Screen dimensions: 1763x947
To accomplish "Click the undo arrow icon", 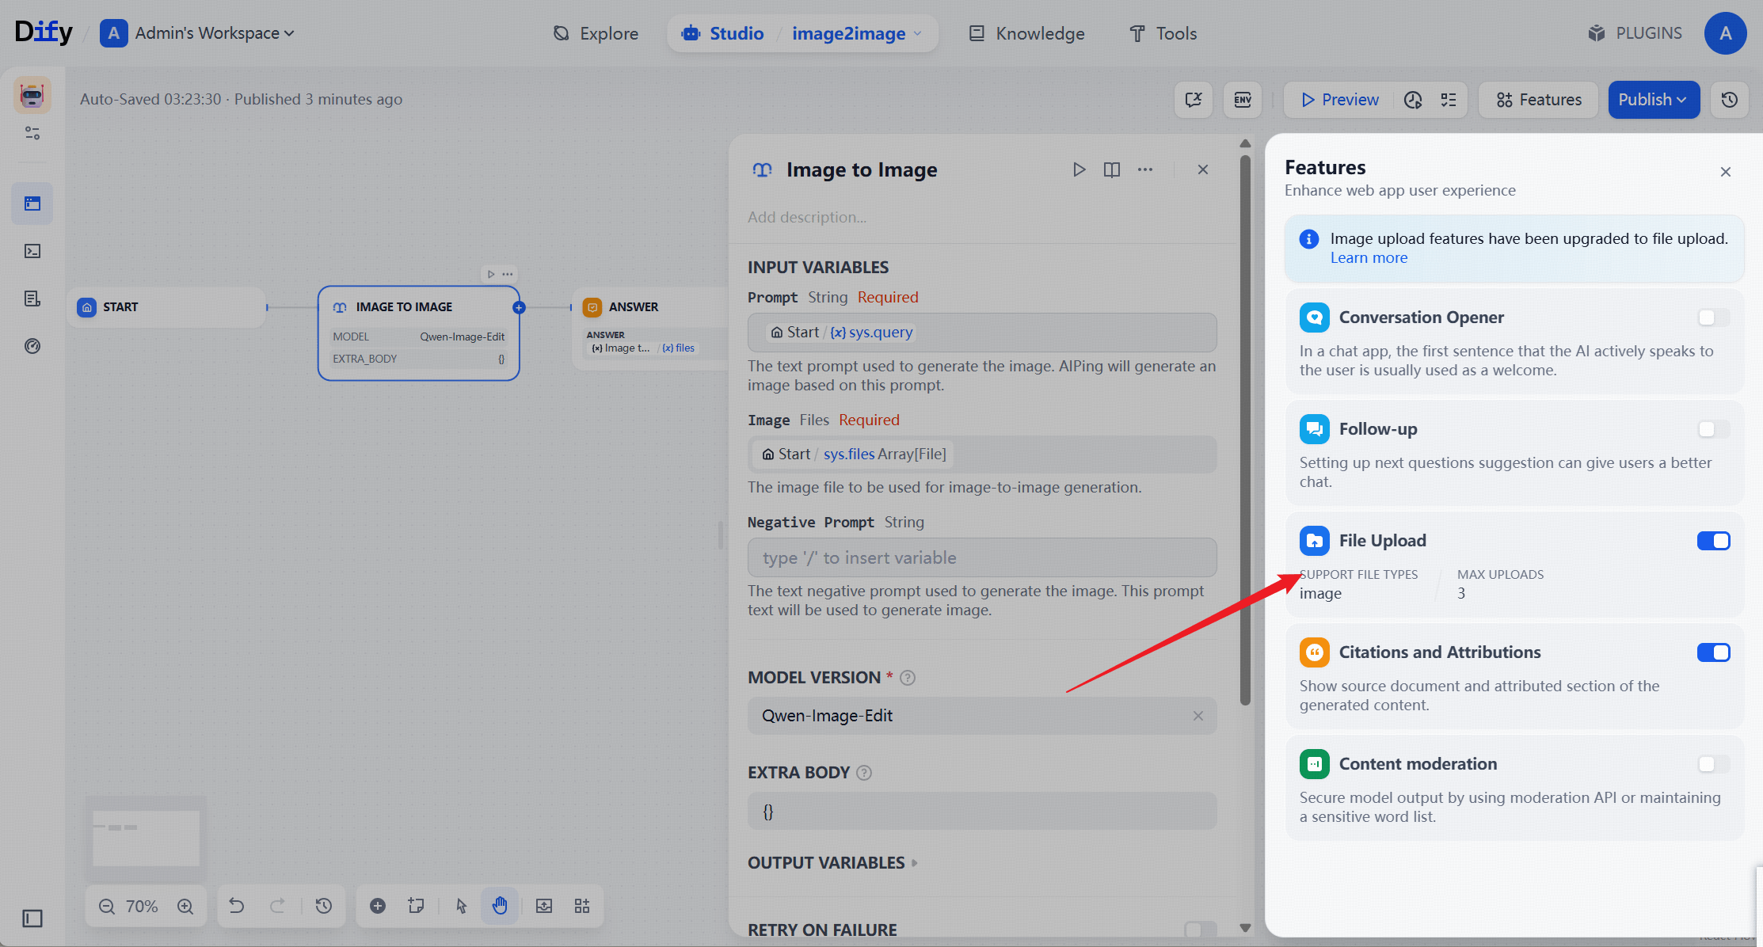I will click(x=236, y=906).
